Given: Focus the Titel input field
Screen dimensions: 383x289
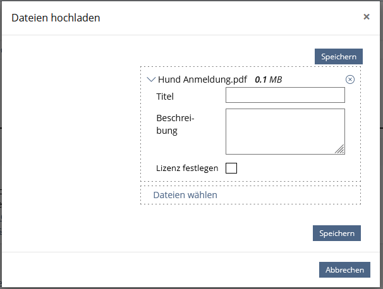Looking at the screenshot, I should tap(285, 95).
